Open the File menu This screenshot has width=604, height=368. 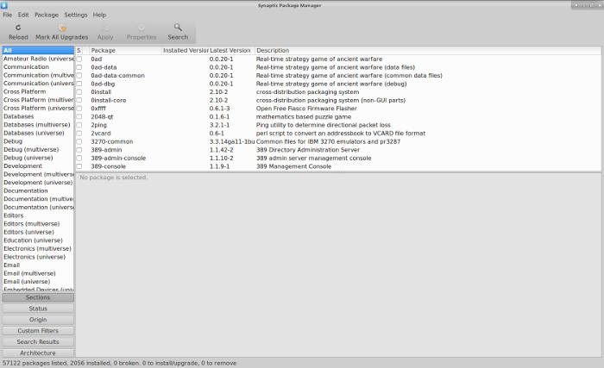point(7,15)
